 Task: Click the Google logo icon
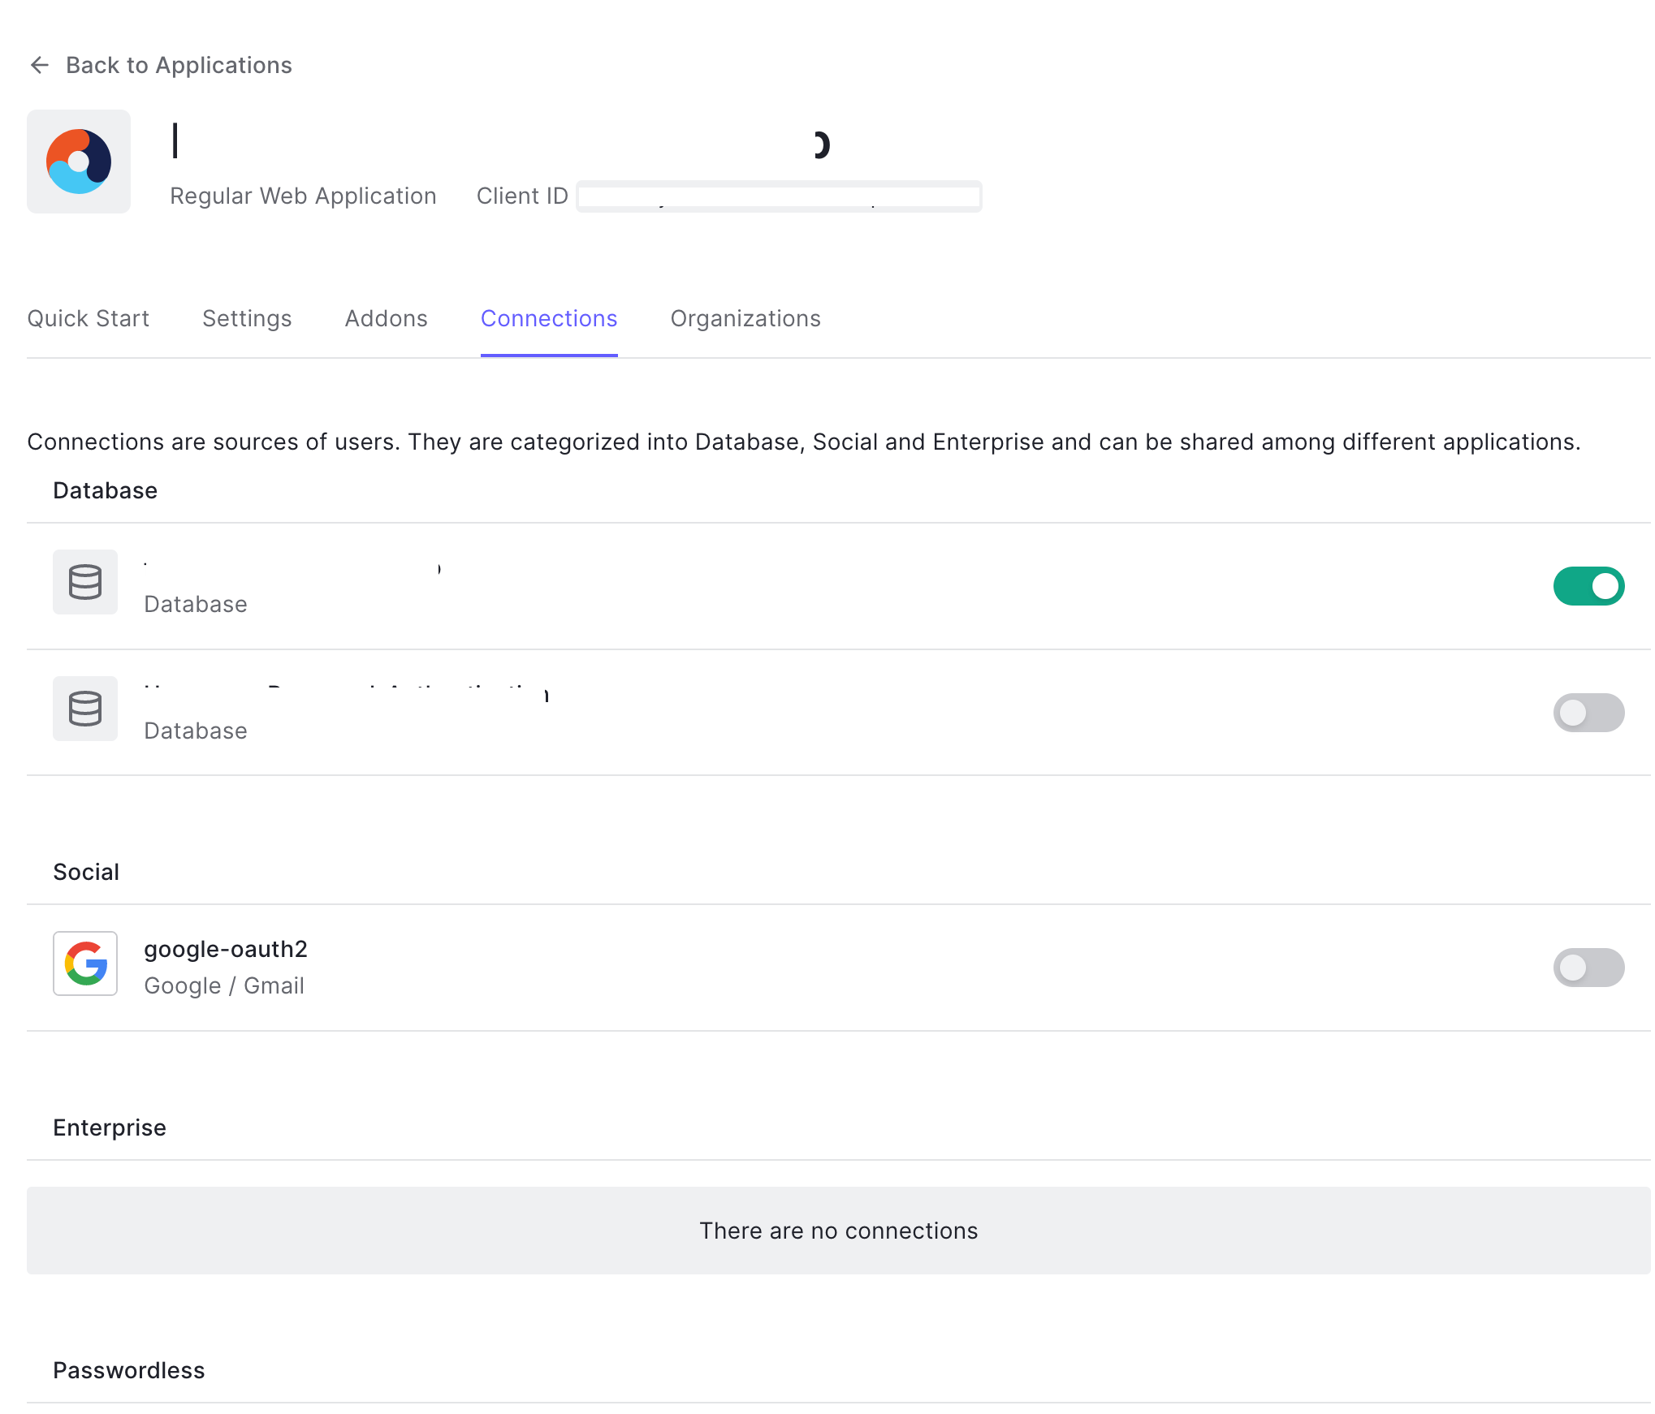pos(85,964)
